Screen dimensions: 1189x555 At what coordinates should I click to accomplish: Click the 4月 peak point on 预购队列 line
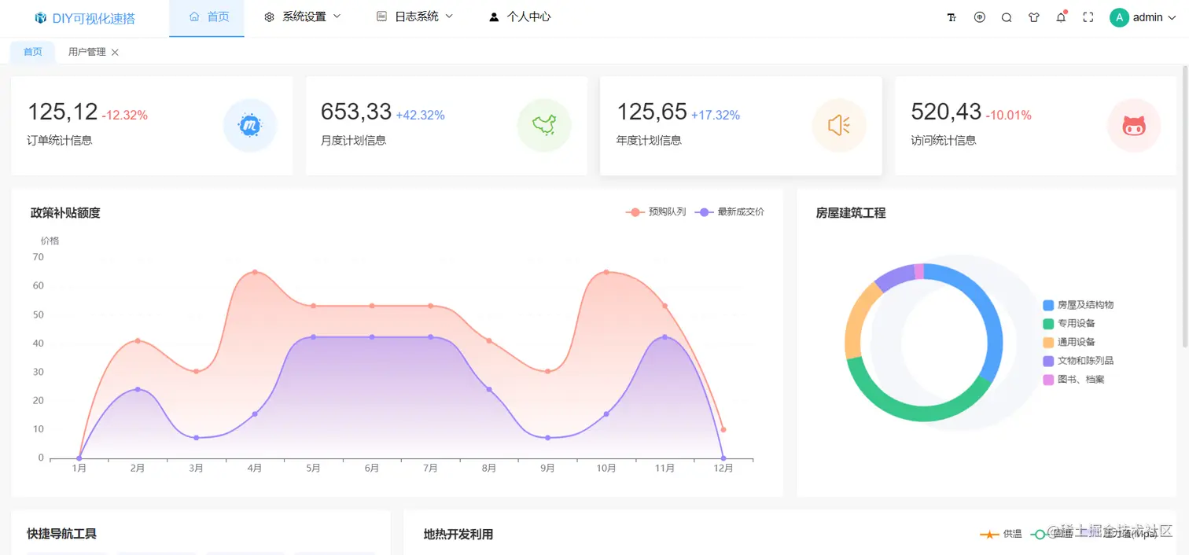point(255,272)
